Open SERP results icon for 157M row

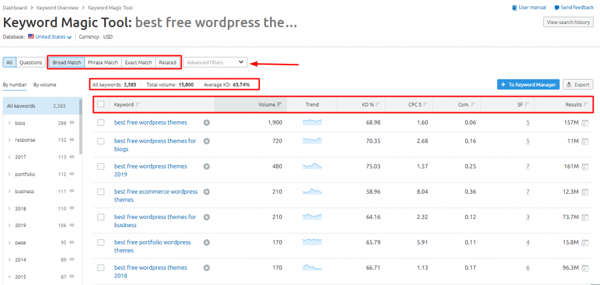(585, 123)
